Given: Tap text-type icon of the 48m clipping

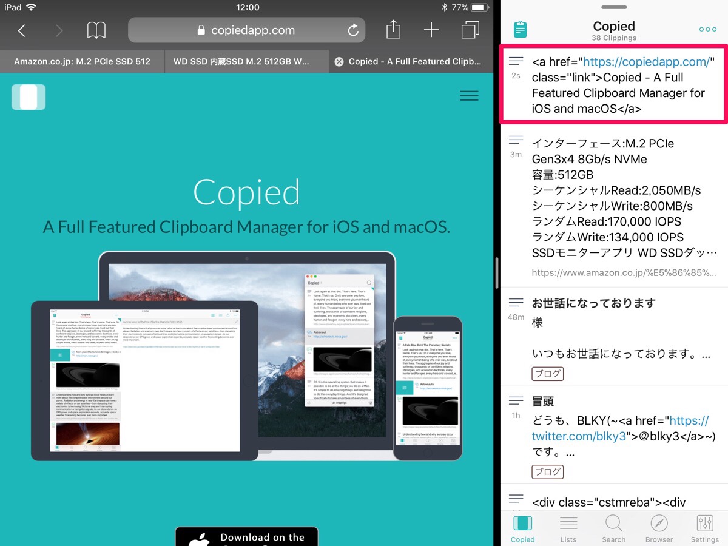Looking at the screenshot, I should 516,302.
